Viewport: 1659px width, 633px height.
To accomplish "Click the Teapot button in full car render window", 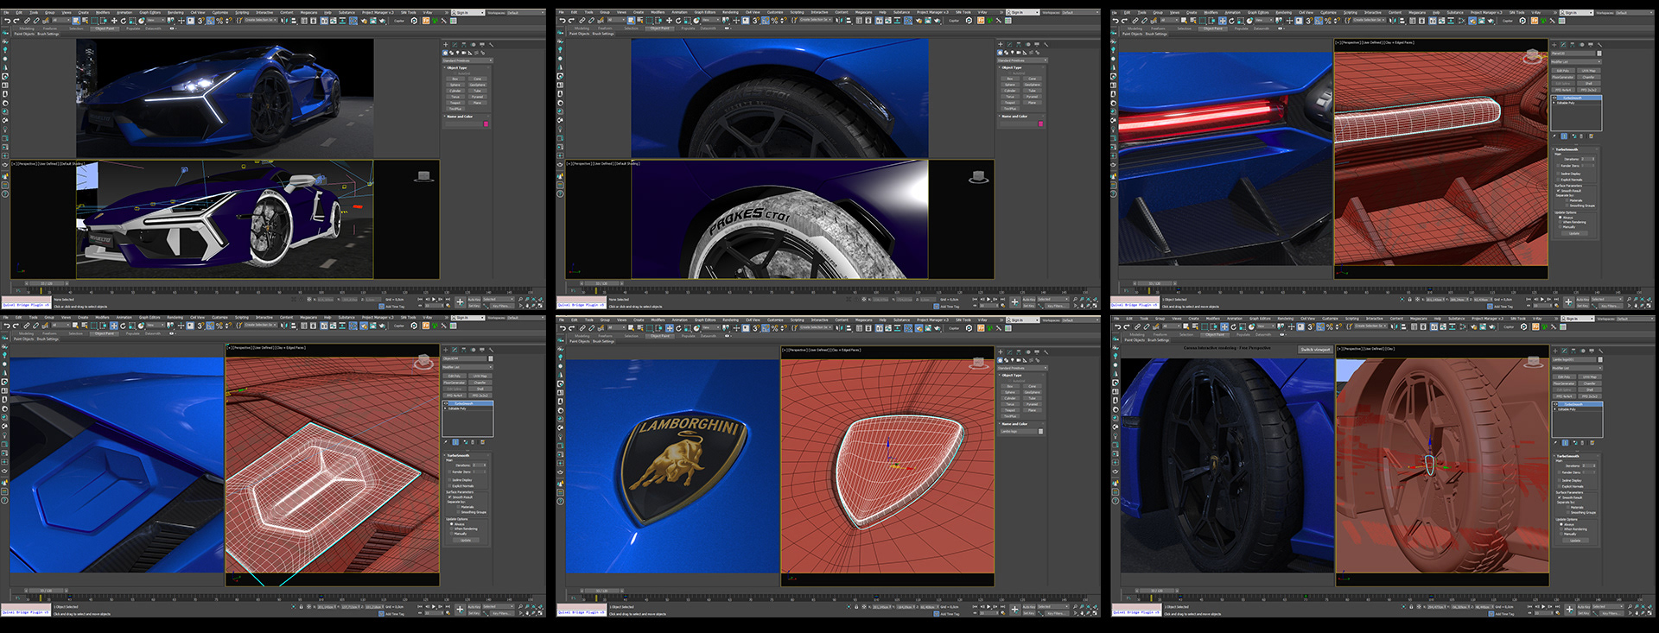I will [455, 103].
